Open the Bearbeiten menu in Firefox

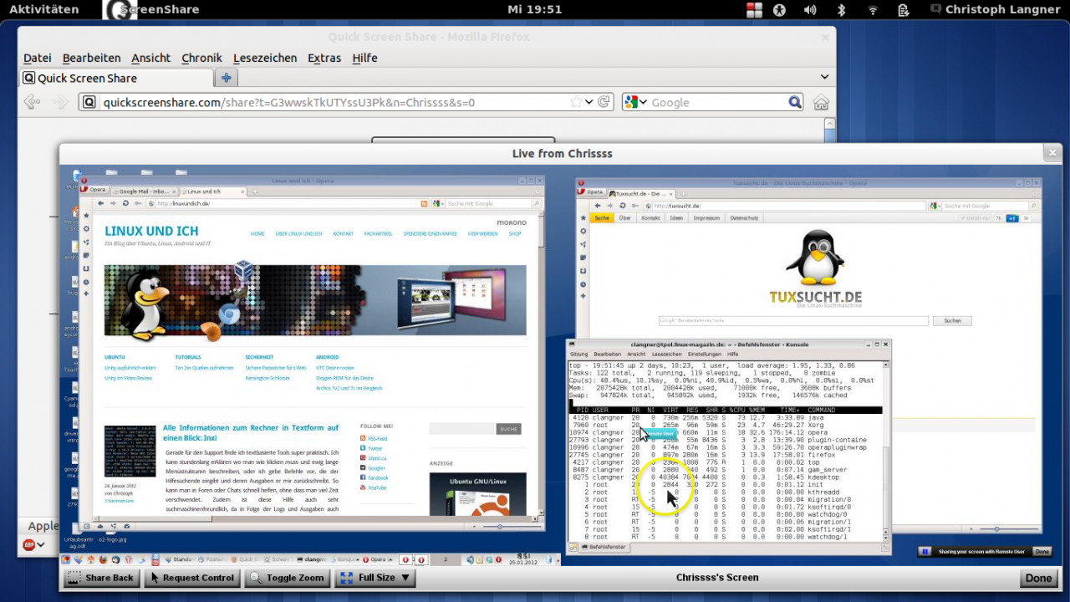pyautogui.click(x=91, y=58)
